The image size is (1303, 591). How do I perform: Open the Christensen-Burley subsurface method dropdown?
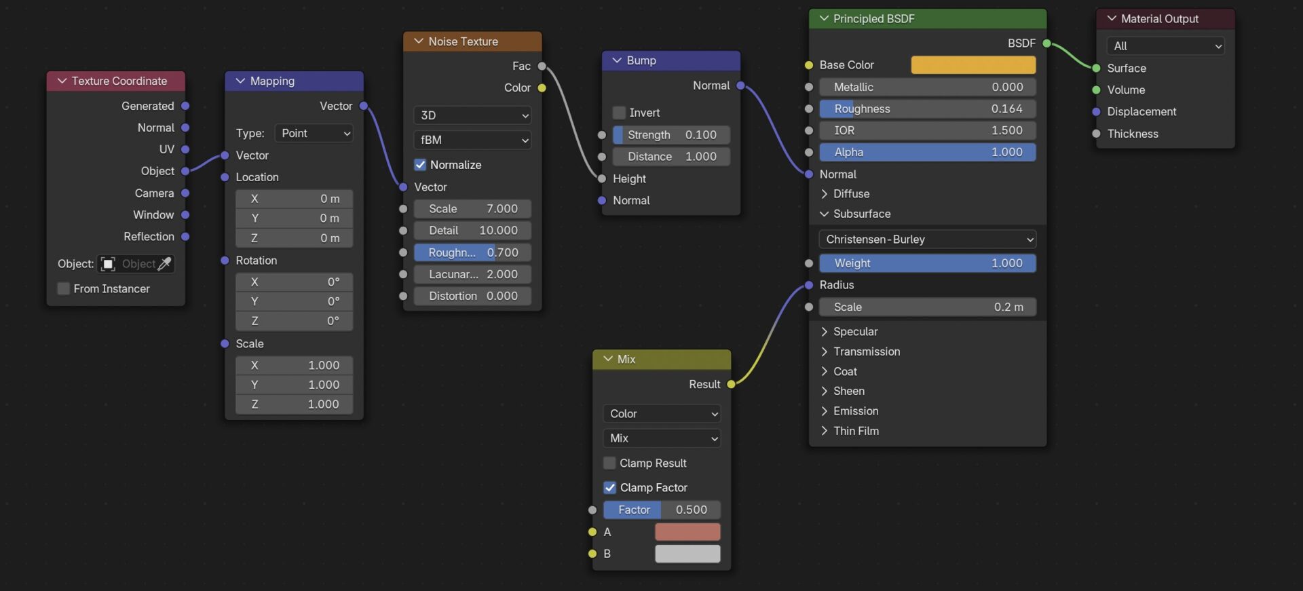click(927, 239)
